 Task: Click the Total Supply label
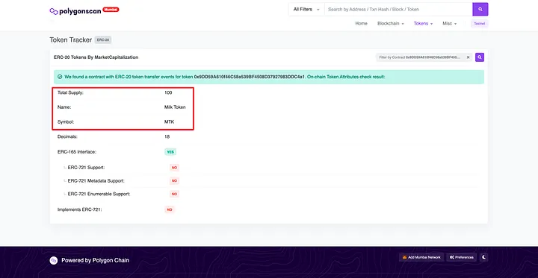70,92
